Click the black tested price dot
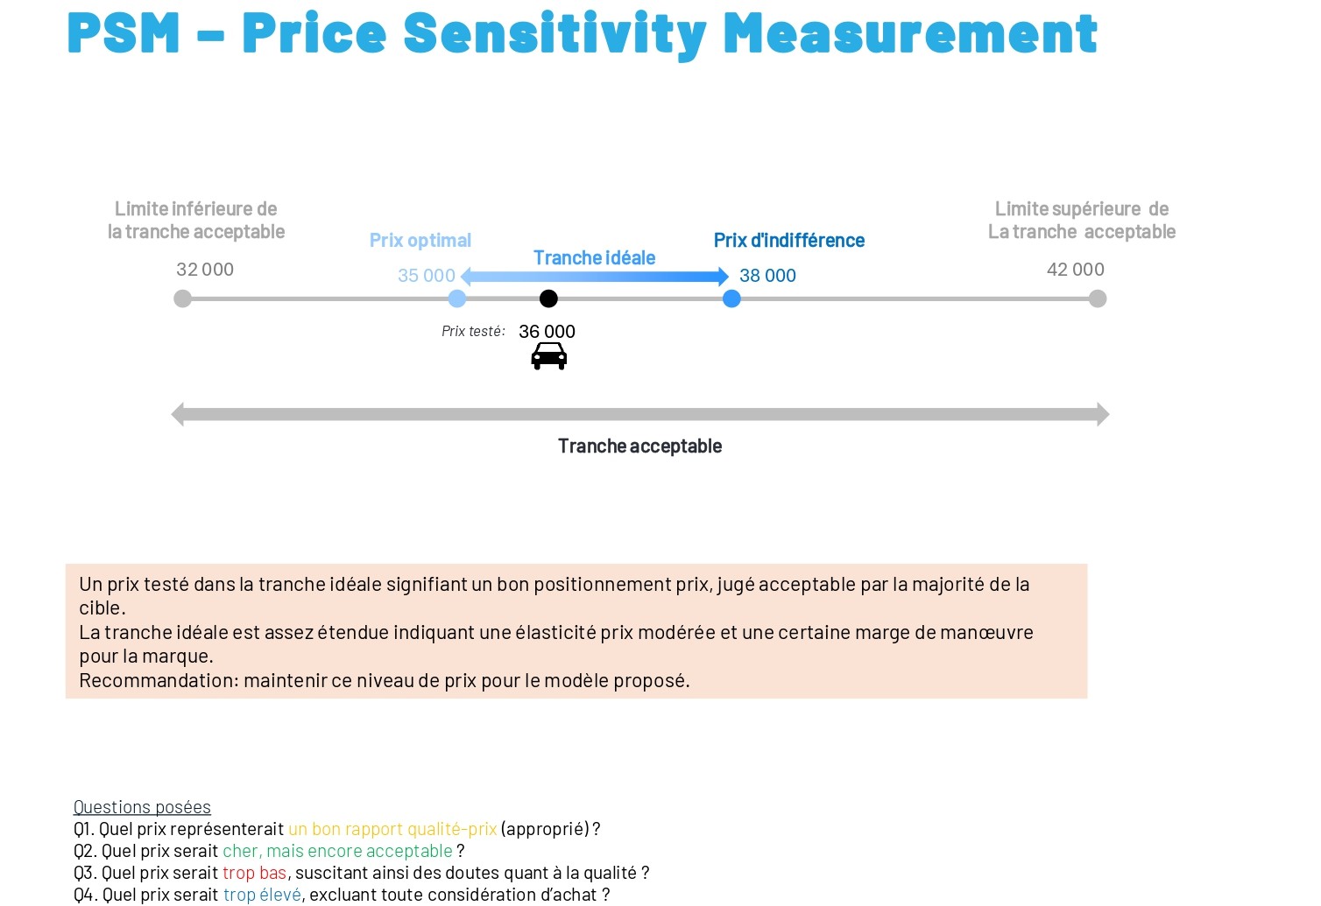The height and width of the screenshot is (906, 1321). point(548,299)
